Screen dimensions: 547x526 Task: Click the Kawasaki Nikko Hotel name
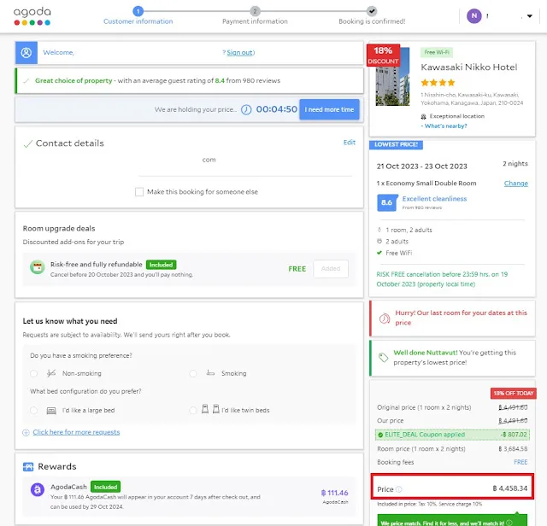[x=469, y=67]
